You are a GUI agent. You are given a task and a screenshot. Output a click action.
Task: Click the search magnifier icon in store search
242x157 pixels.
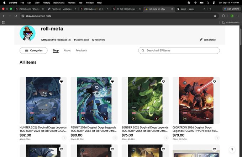pos(143,50)
